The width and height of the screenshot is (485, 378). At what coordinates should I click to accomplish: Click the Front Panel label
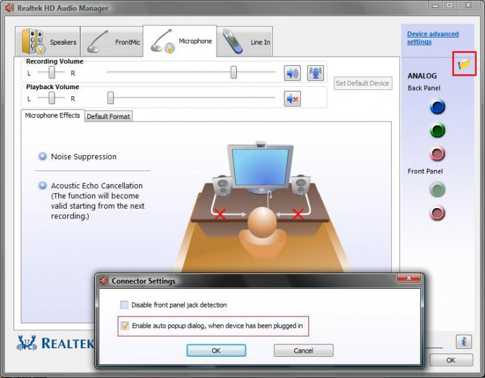[425, 171]
